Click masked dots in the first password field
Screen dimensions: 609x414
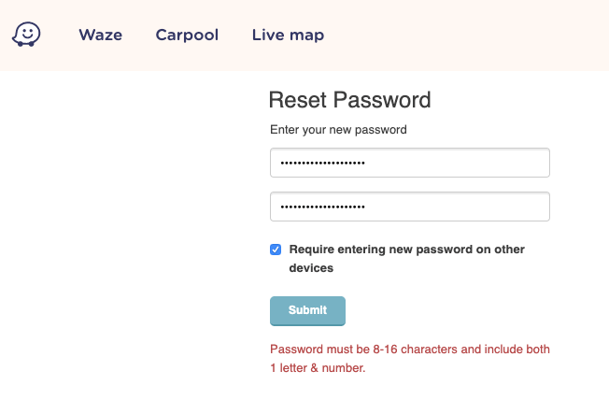tap(322, 163)
